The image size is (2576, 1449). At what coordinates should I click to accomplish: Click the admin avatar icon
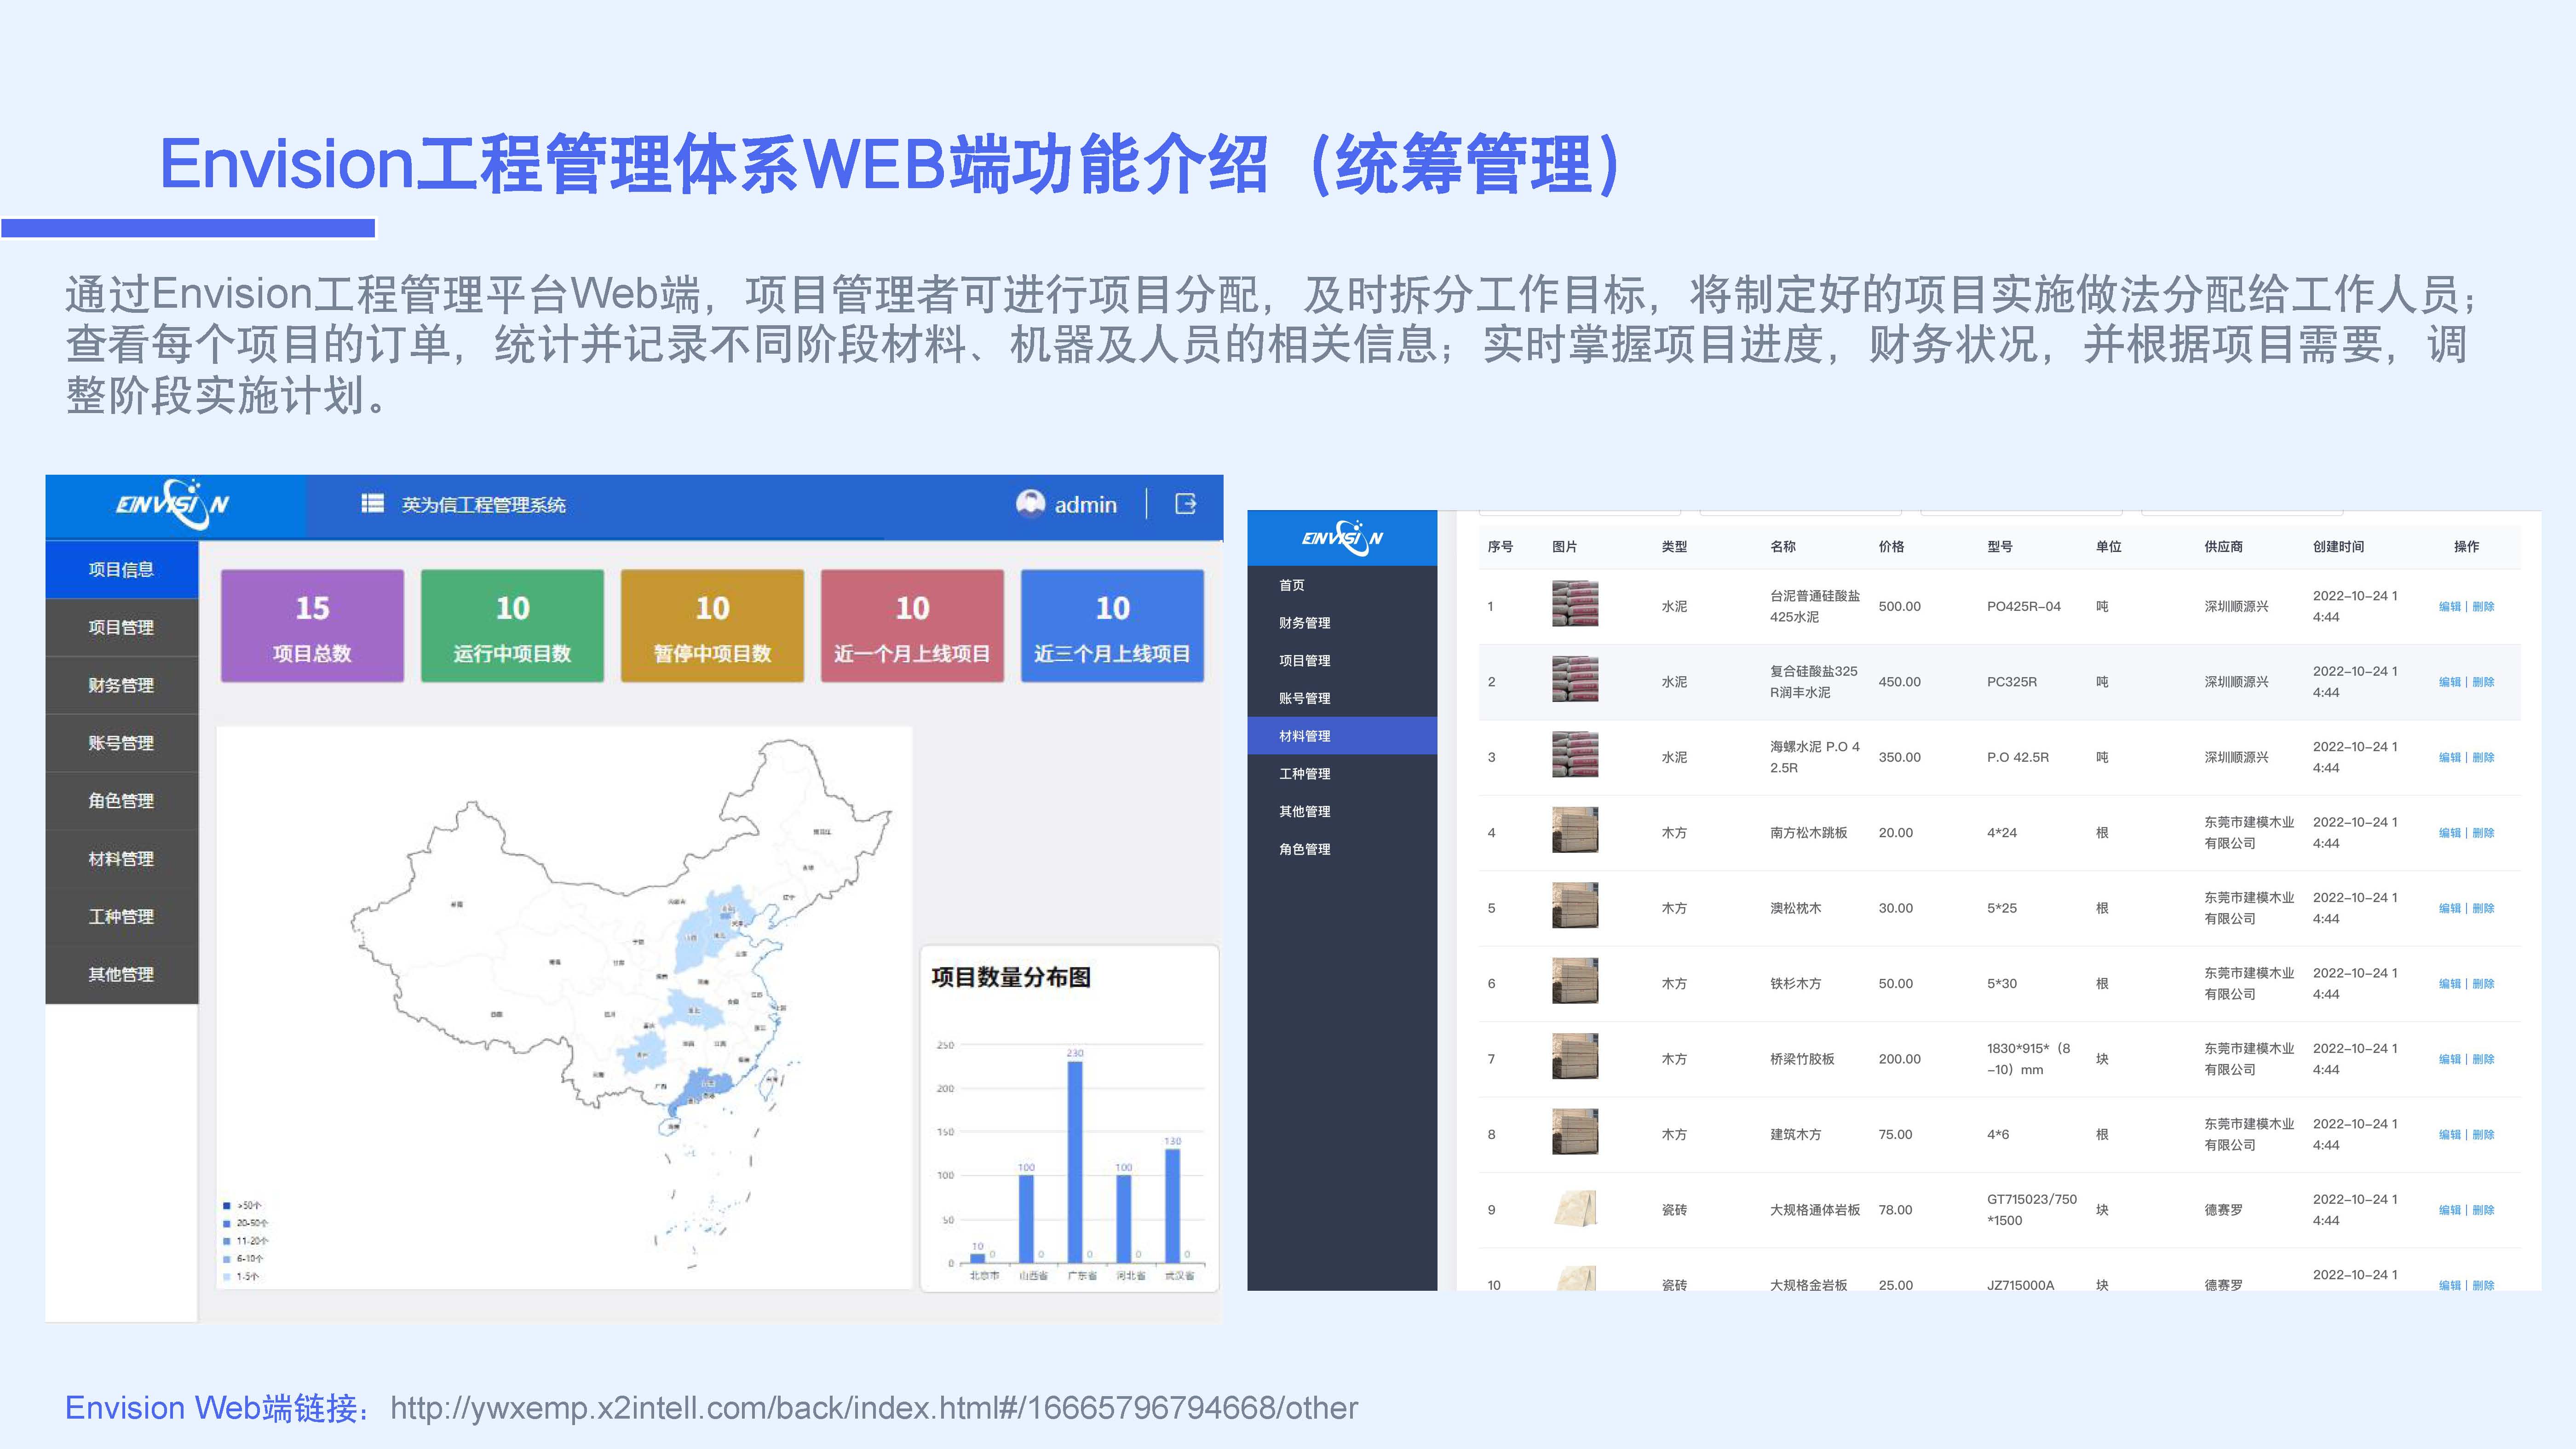coord(1030,504)
